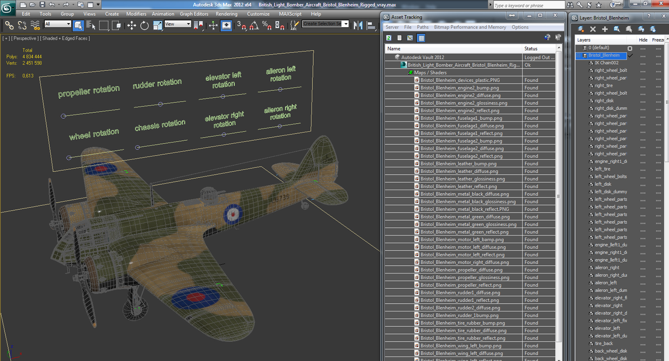This screenshot has width=669, height=361.
Task: Open the Options menu in Asset Tracking
Action: tap(520, 27)
